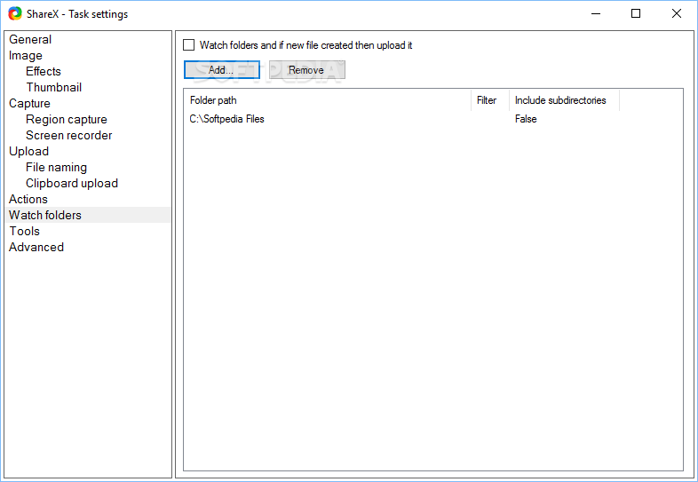Open General settings section
The height and width of the screenshot is (482, 698).
(x=30, y=39)
